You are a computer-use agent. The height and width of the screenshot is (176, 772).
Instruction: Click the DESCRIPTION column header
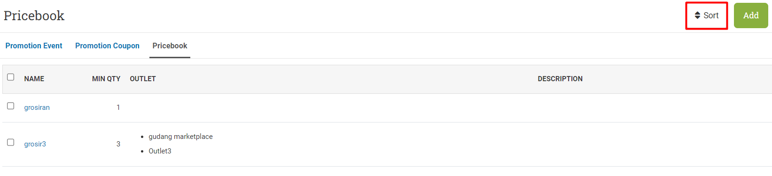tap(560, 79)
